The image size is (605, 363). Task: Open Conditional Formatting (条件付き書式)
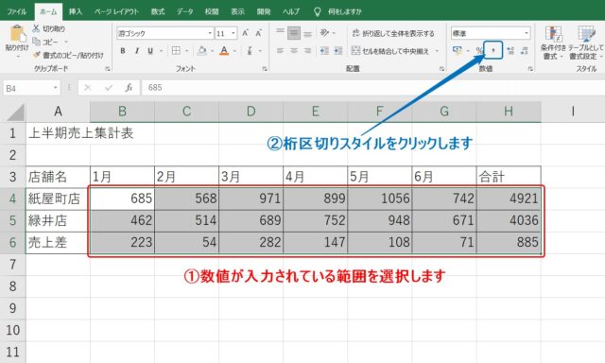coord(553,43)
